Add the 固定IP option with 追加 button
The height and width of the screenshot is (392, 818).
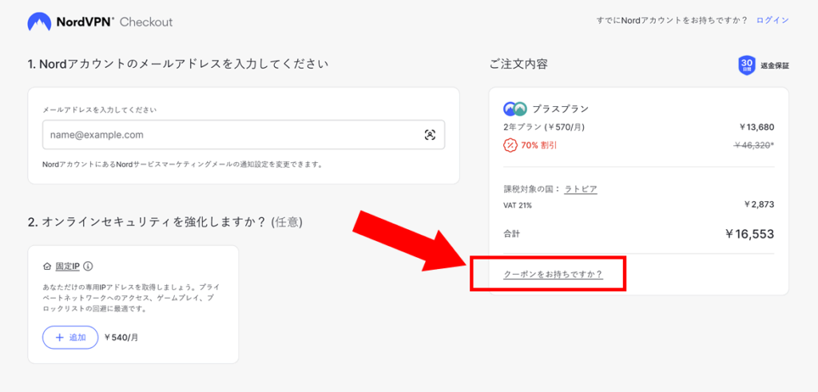(70, 337)
